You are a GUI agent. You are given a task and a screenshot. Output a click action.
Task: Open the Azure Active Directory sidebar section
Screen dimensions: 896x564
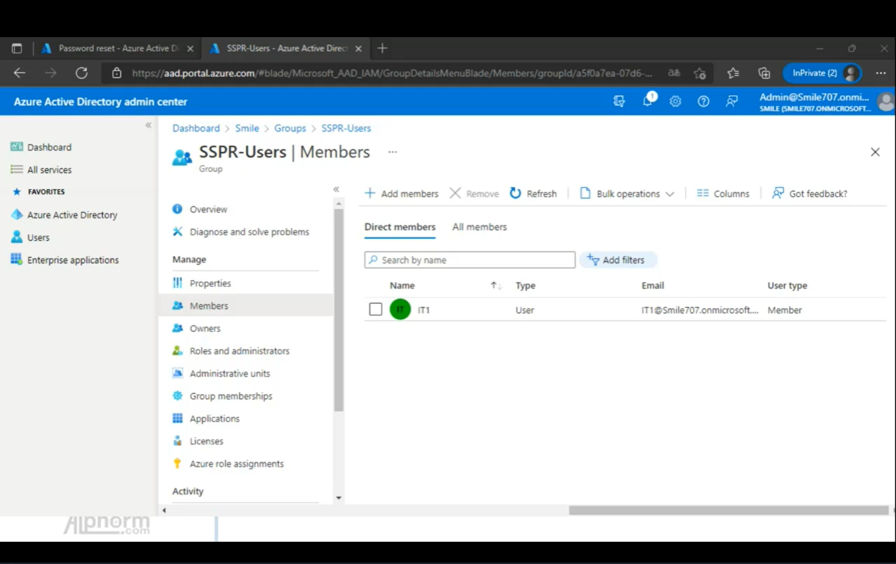(72, 215)
